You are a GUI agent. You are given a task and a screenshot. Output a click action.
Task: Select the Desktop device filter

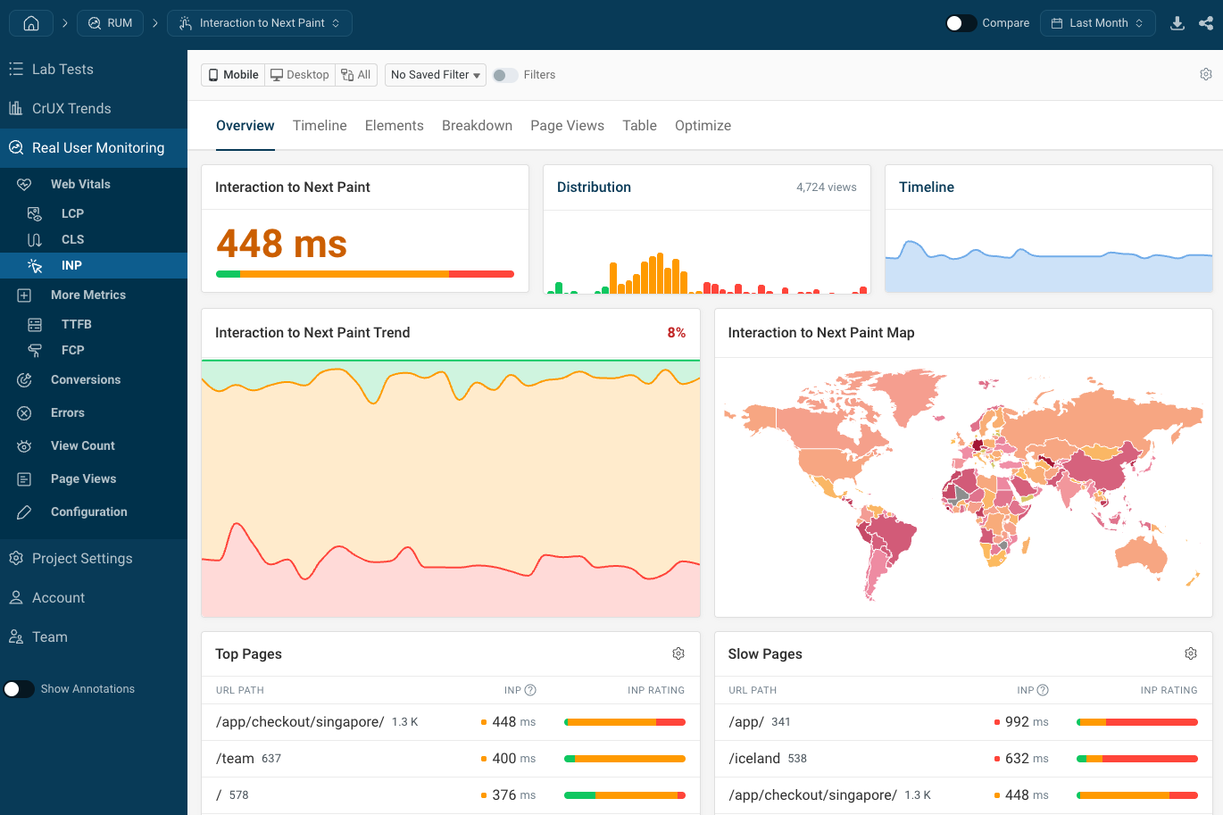[299, 75]
